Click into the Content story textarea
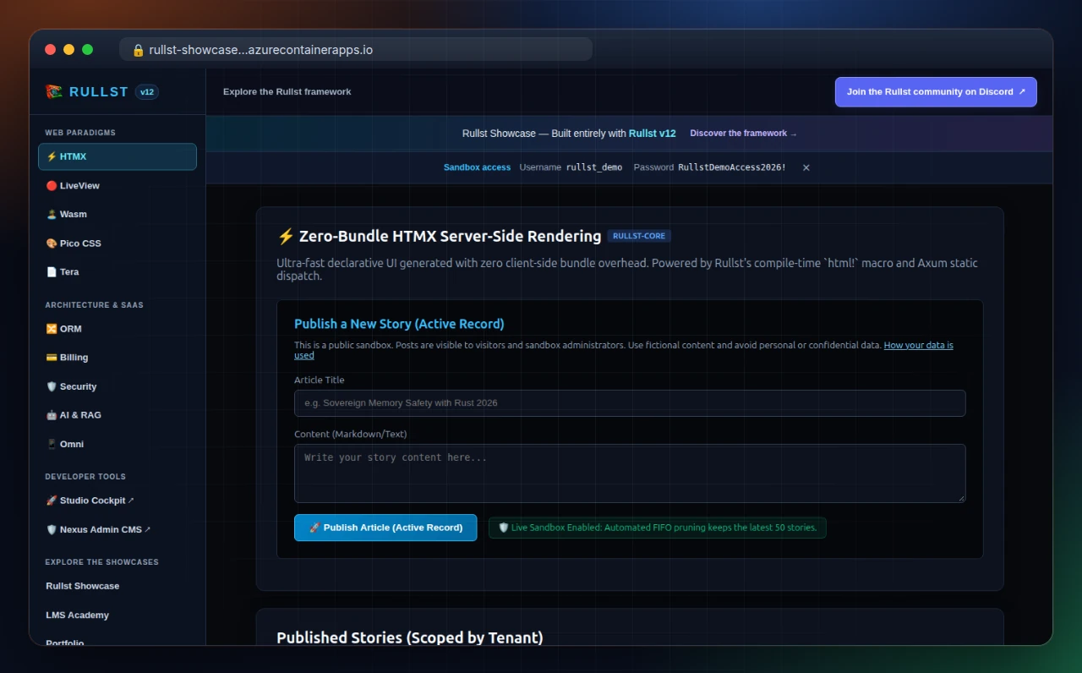 coord(630,473)
